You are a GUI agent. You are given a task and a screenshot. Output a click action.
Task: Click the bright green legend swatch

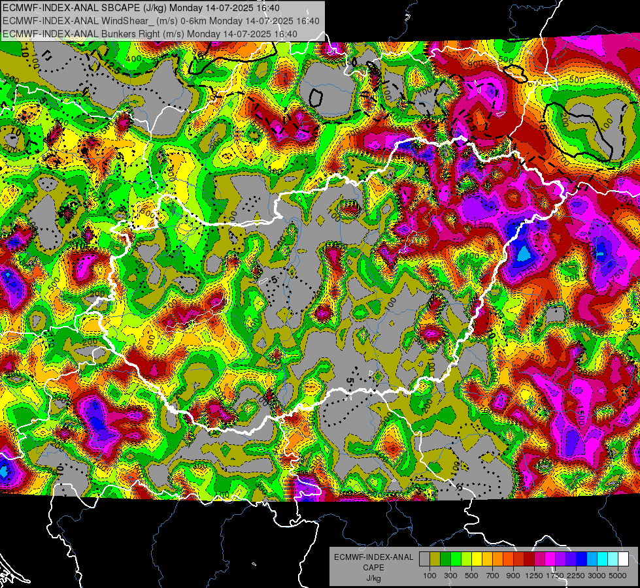click(x=456, y=559)
